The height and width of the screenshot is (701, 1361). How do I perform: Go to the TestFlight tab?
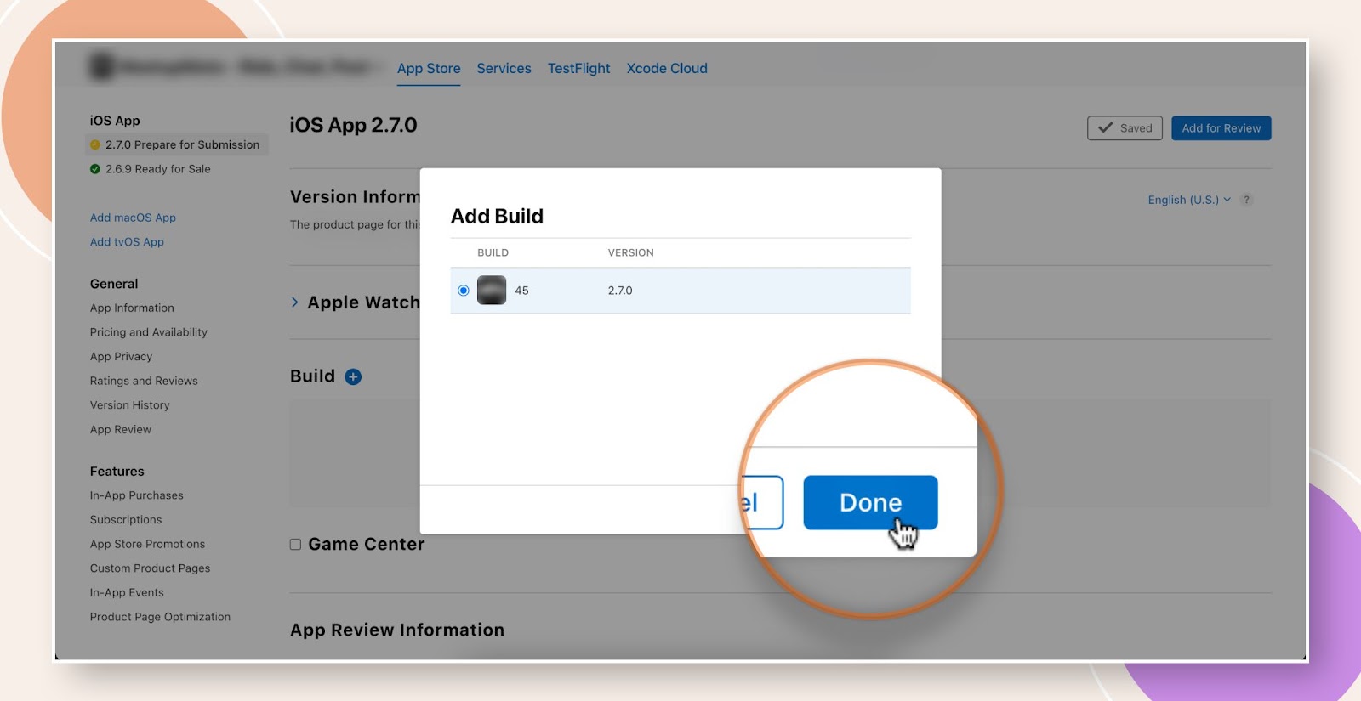click(x=578, y=68)
